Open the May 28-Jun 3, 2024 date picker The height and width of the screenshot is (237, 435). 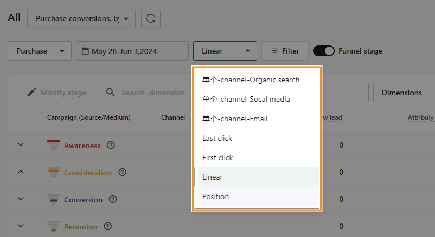pos(132,51)
